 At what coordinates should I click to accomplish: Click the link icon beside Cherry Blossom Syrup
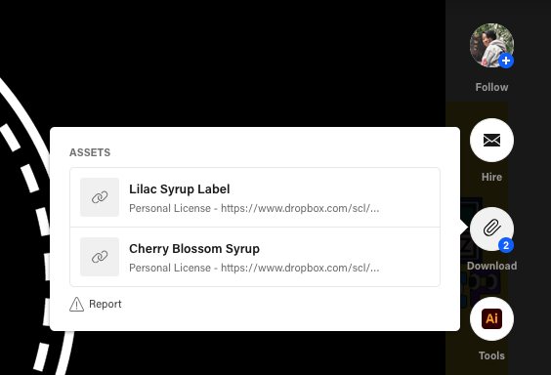(x=100, y=257)
